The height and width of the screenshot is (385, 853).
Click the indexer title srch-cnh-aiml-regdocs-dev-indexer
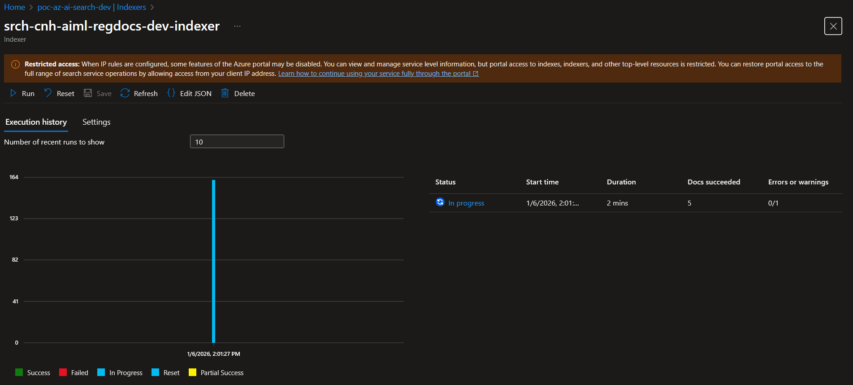(112, 26)
